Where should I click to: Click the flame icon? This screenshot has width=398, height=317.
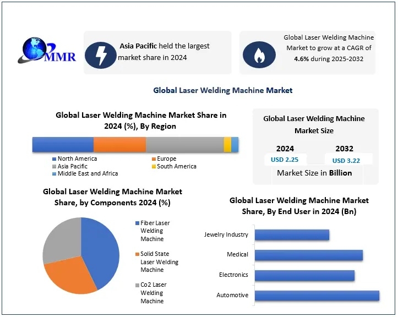[x=258, y=54]
